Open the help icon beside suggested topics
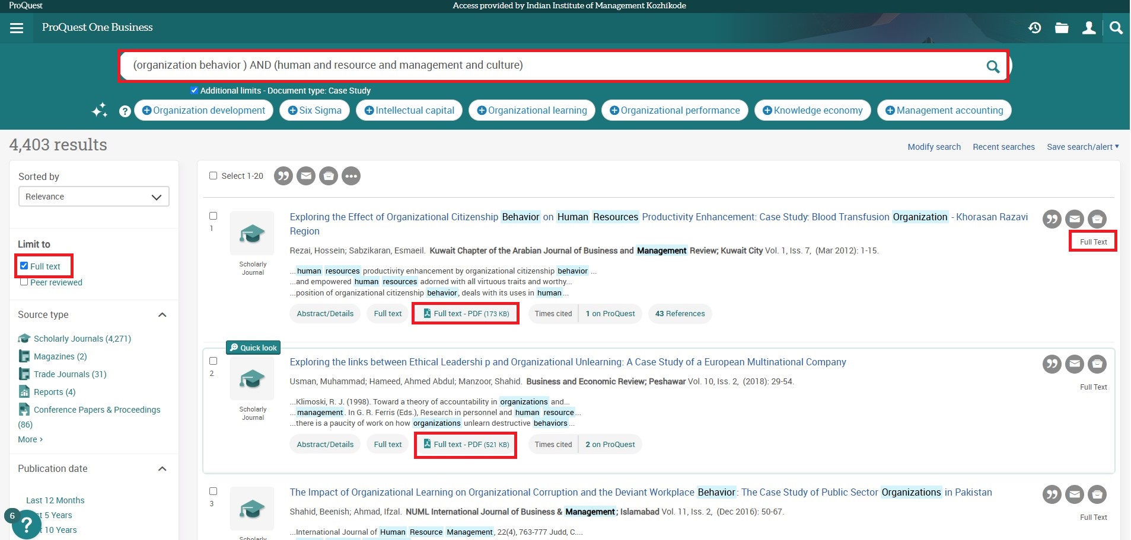Screen dimensions: 1131x540 [x=125, y=111]
